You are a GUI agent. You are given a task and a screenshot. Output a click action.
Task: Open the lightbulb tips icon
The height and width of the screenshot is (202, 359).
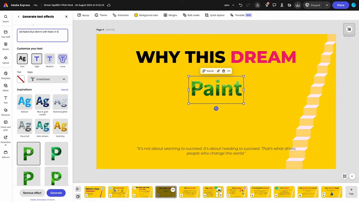click(x=267, y=5)
